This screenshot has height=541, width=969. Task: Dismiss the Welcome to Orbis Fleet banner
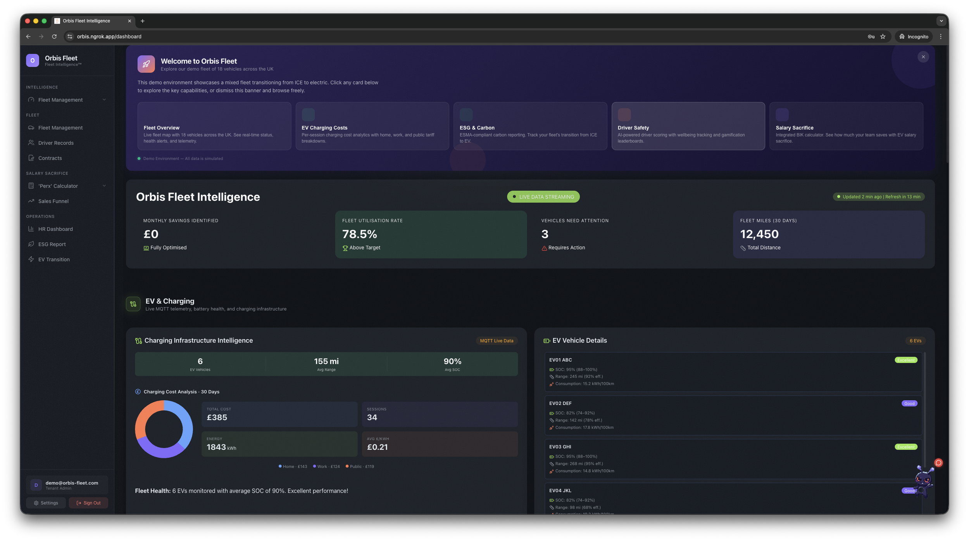(923, 57)
